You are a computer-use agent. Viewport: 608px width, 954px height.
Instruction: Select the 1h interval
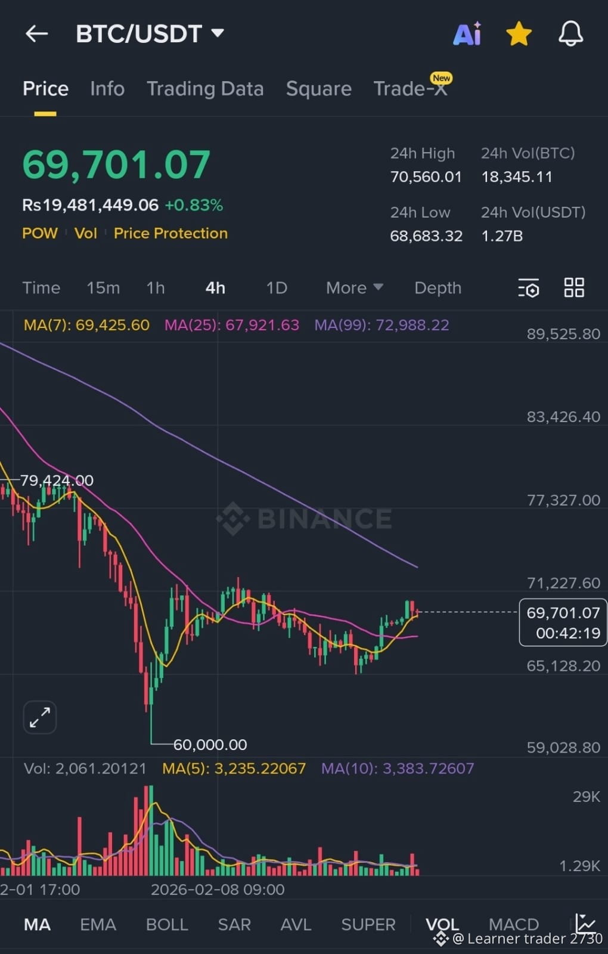(x=156, y=288)
